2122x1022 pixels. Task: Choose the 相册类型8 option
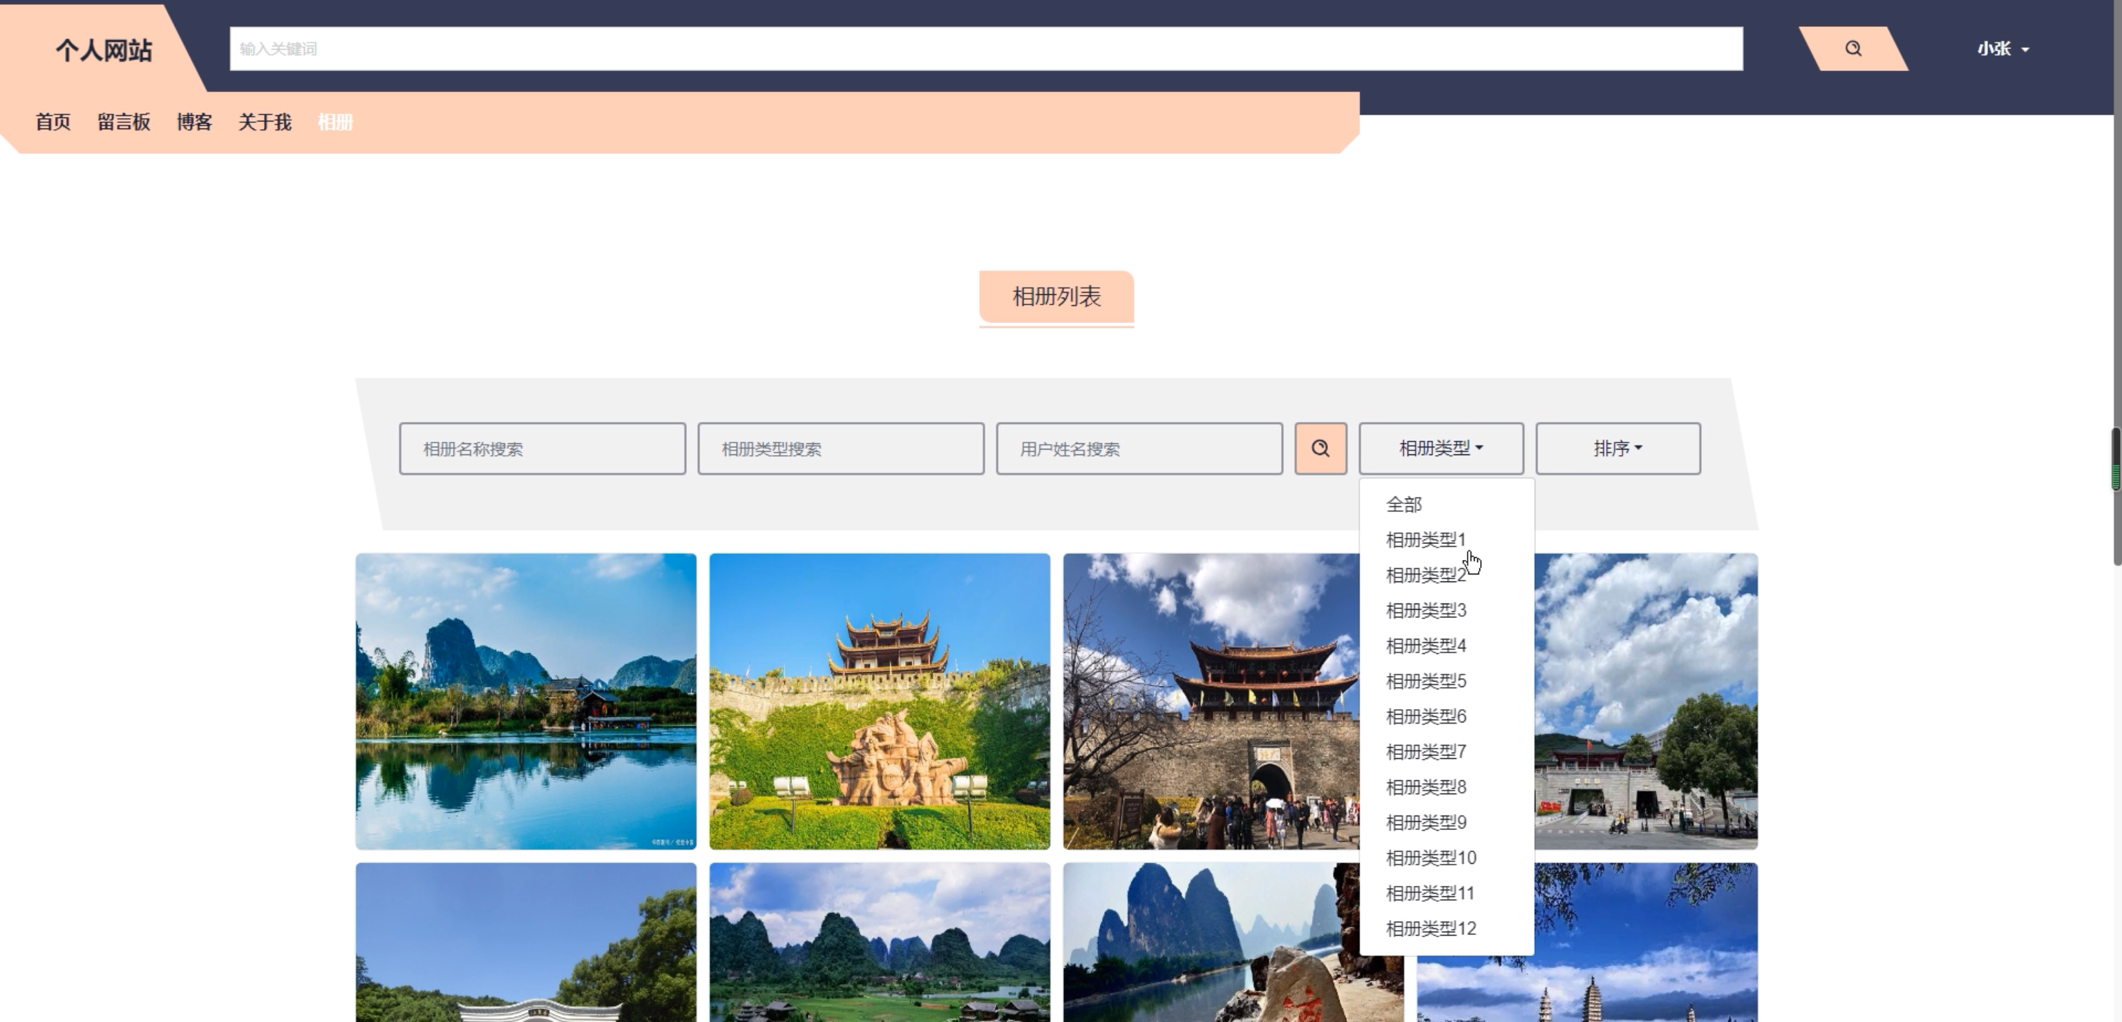pos(1426,787)
